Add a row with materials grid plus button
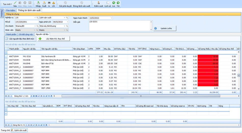The height and width of the screenshot is (133, 242). coord(51,96)
